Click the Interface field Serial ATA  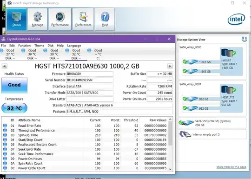[x=90, y=86]
